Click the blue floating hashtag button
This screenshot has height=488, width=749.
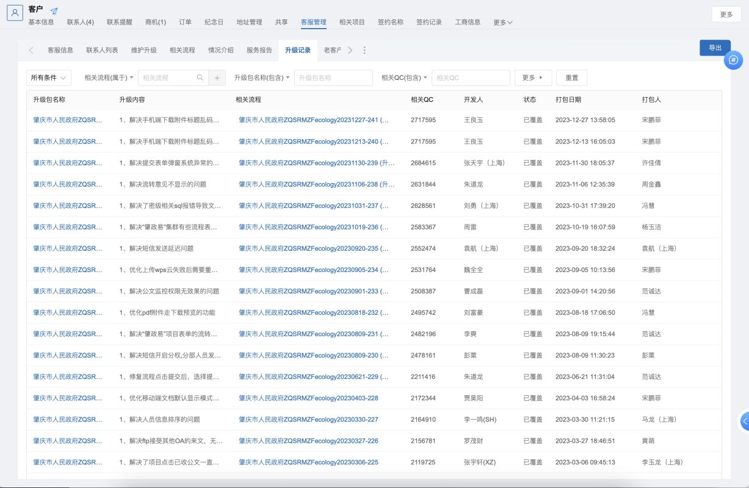[733, 60]
